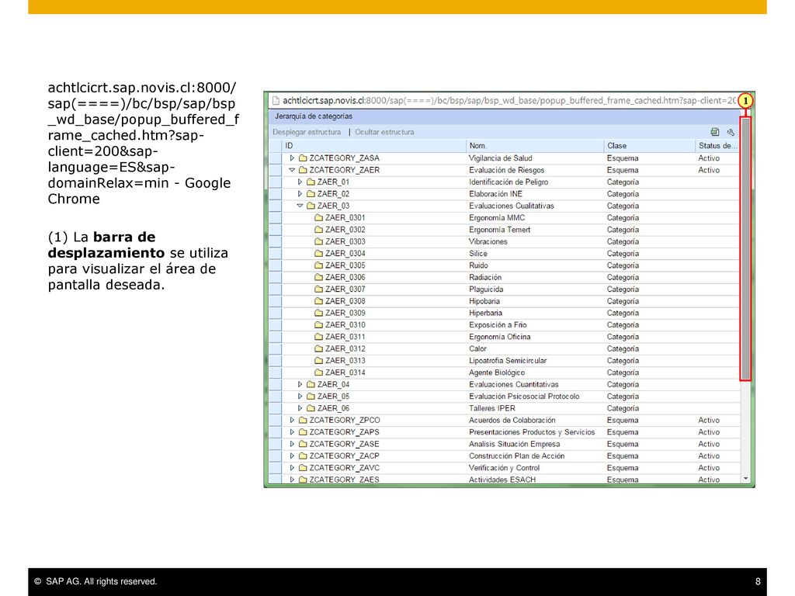Expand the ZAER_04 node
Viewport: 795px width, 596px height.
[x=300, y=384]
